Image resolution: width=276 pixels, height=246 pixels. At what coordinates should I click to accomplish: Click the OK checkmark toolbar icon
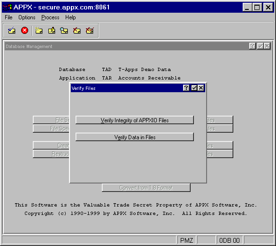pyautogui.click(x=12, y=31)
